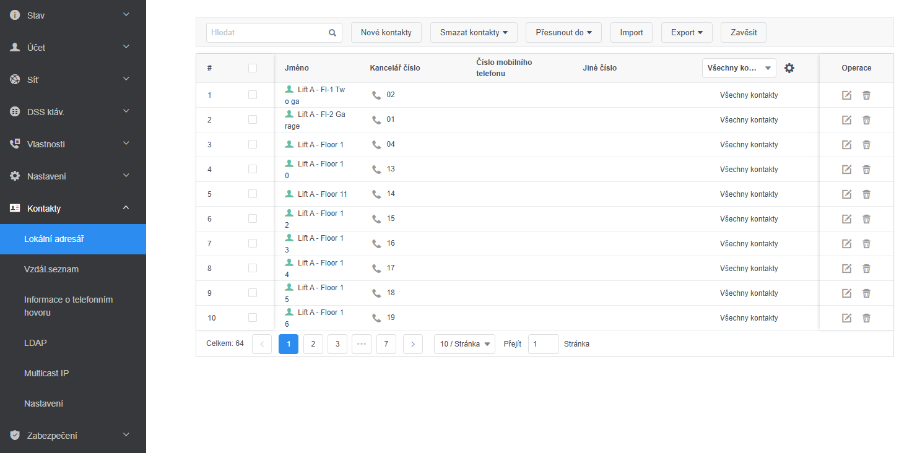912x453 pixels.
Task: Select checkbox for row 8
Action: (x=253, y=268)
